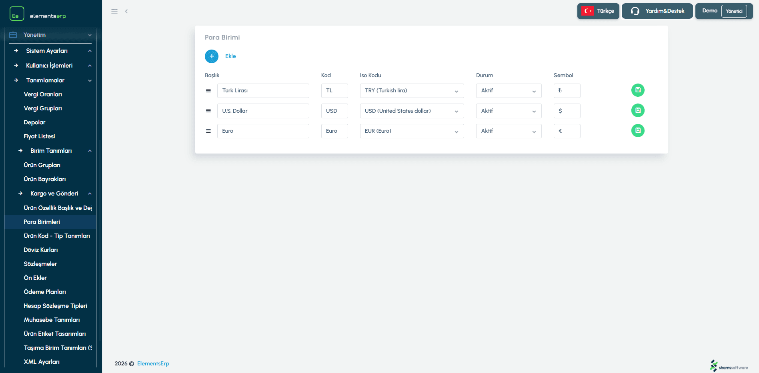Viewport: 759px width, 373px height.
Task: Open Ödeme Planları menu item
Action: (45, 292)
